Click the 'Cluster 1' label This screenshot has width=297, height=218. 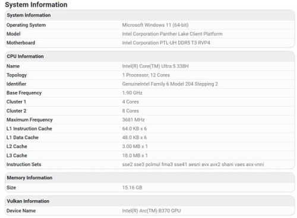pos(16,102)
